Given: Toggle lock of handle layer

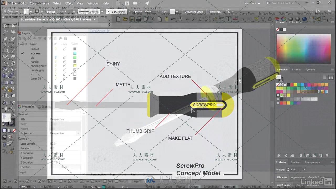Looking at the screenshot, I should coord(64,62).
